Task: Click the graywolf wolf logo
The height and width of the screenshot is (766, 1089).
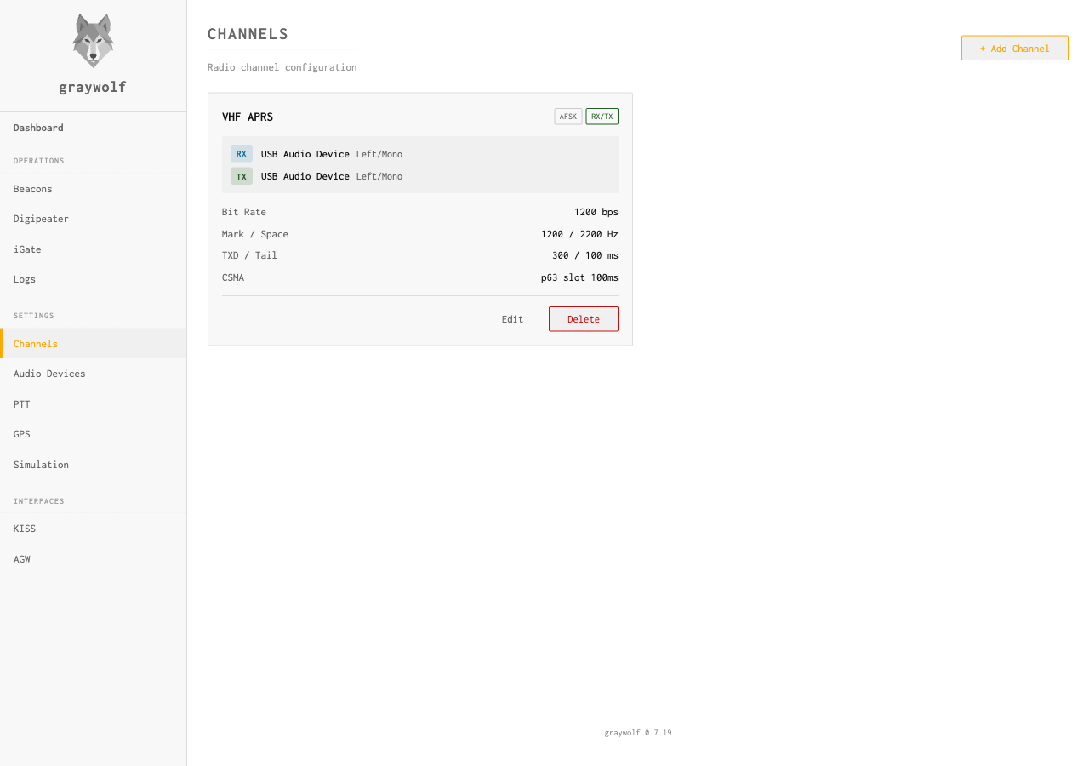Action: [x=93, y=41]
